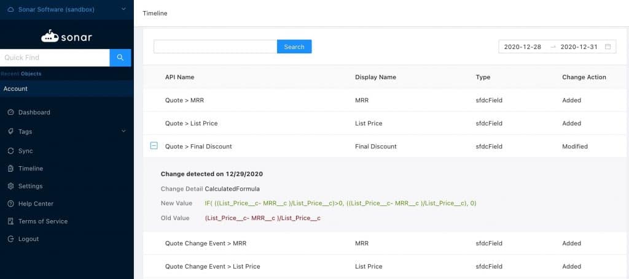
Task: Click the Quick Find magnifier search icon
Action: (120, 58)
